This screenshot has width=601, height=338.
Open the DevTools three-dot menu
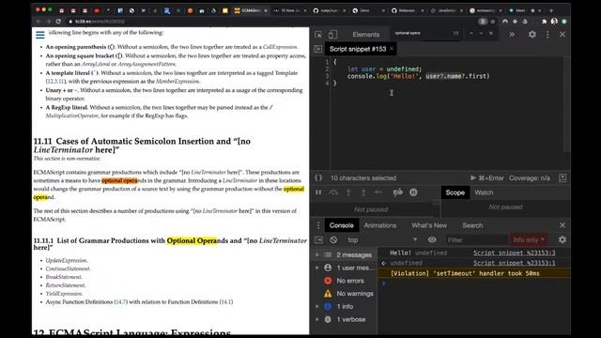[547, 35]
